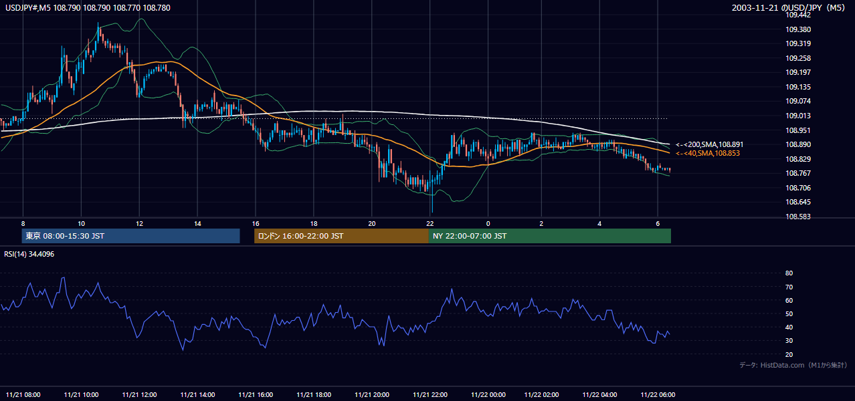This screenshot has width=855, height=401.
Task: Click price level 109.013 on price axis
Action: tap(798, 116)
